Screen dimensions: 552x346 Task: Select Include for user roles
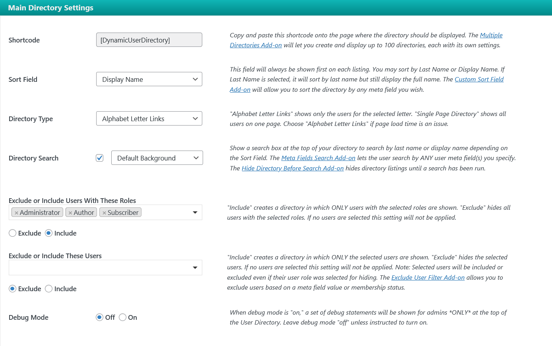pyautogui.click(x=49, y=233)
